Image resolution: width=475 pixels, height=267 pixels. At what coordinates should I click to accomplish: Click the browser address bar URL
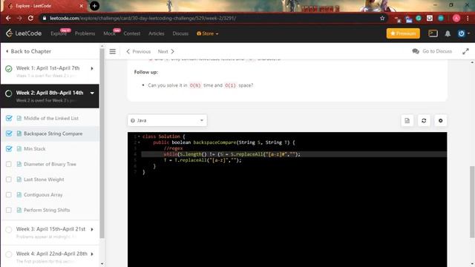pyautogui.click(x=143, y=18)
